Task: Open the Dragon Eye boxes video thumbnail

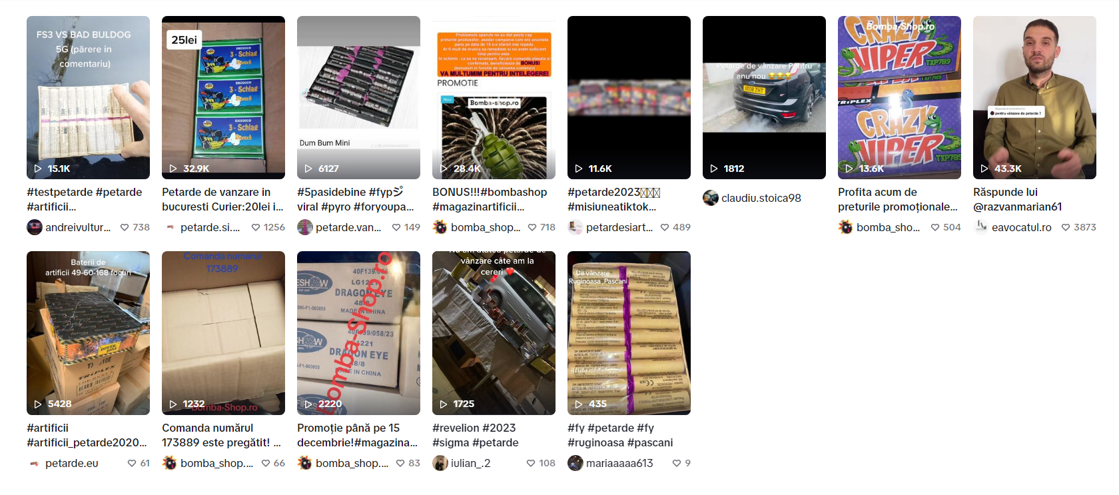Action: click(x=358, y=333)
